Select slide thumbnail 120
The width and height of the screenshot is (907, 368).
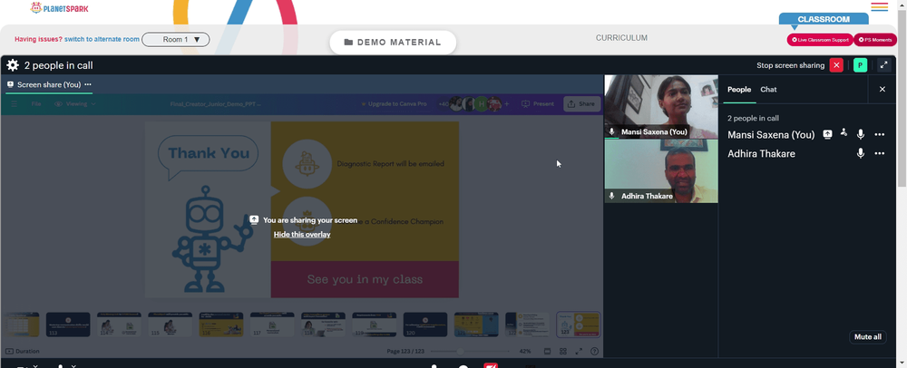point(425,324)
